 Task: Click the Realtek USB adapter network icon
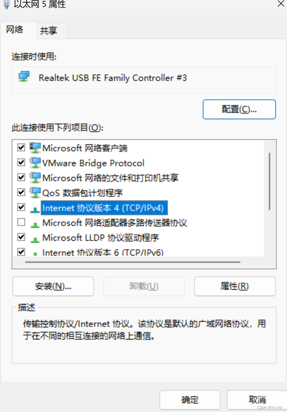pos(24,77)
